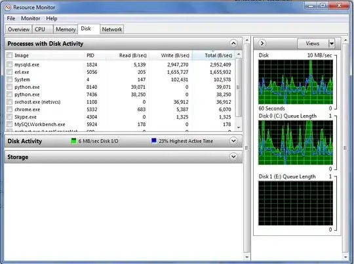Viewport: 354px width, 264px height.
Task: Click the process list scroll-down arrow
Action: 239,127
